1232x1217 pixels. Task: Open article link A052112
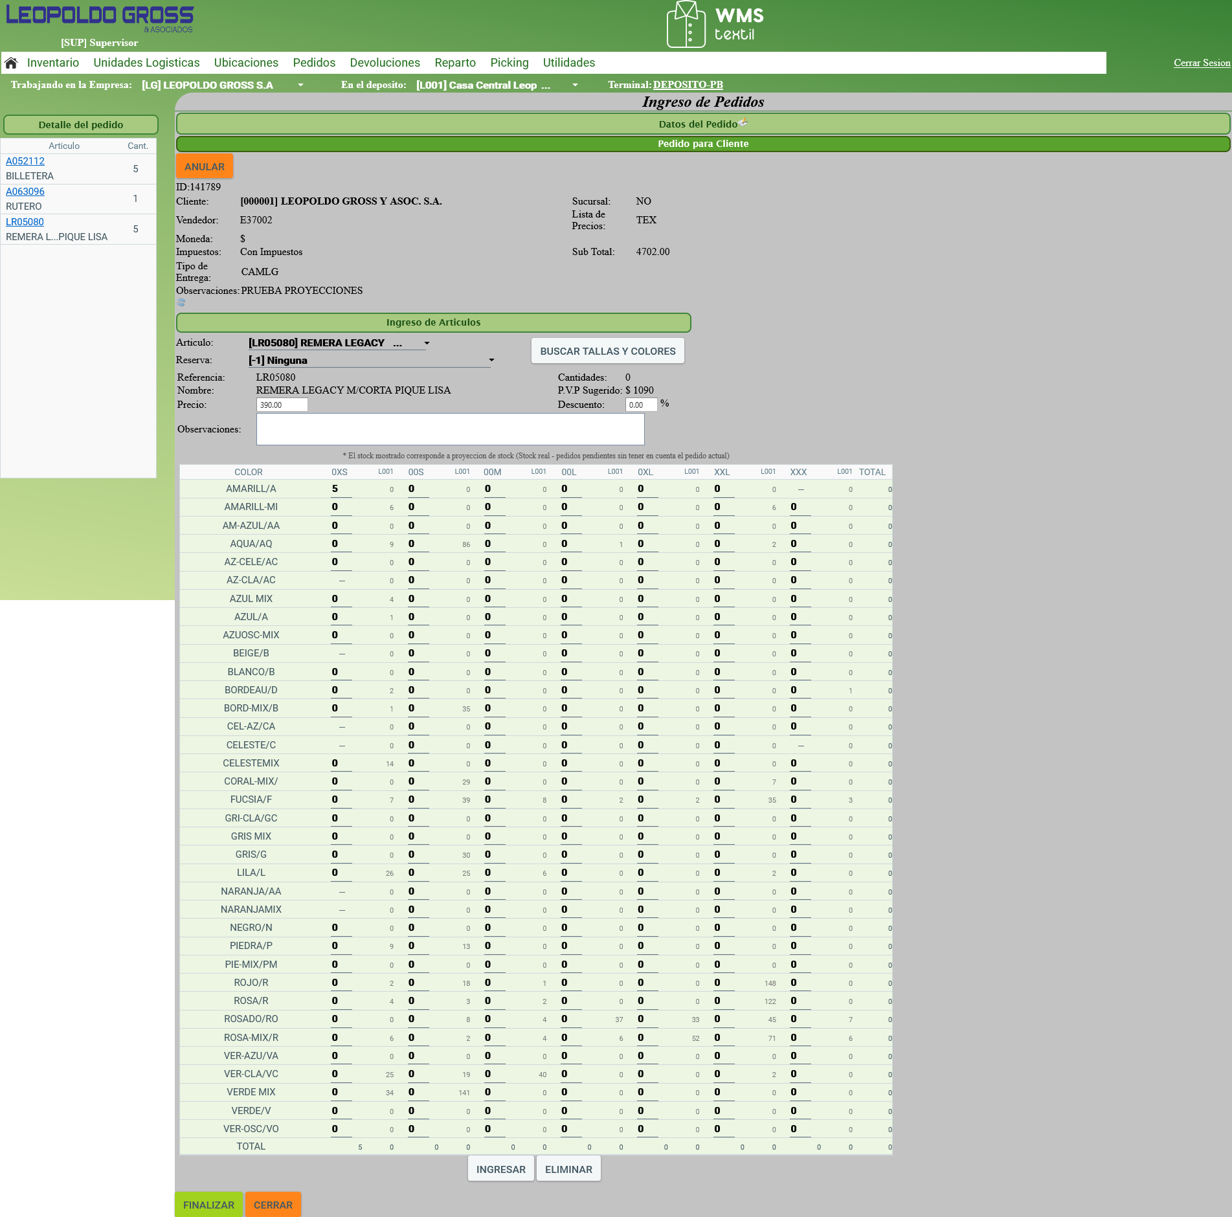[25, 161]
